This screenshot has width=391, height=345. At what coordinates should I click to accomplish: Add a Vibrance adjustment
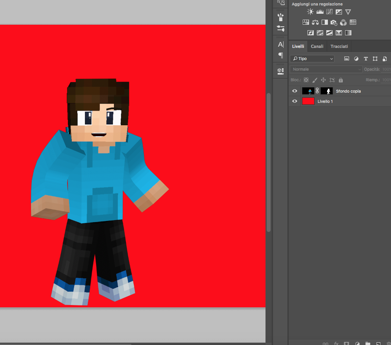pos(348,12)
